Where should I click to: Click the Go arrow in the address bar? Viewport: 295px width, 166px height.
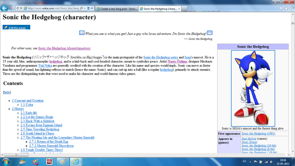[92, 8]
